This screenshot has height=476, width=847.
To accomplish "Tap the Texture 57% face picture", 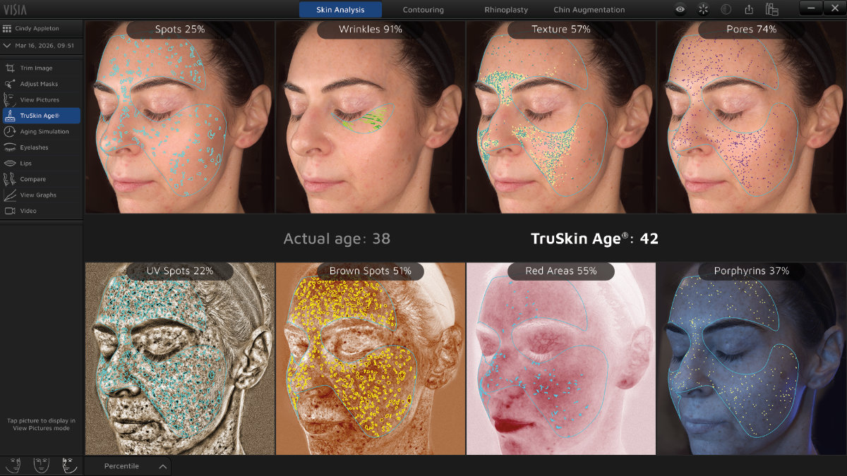I will (560, 117).
